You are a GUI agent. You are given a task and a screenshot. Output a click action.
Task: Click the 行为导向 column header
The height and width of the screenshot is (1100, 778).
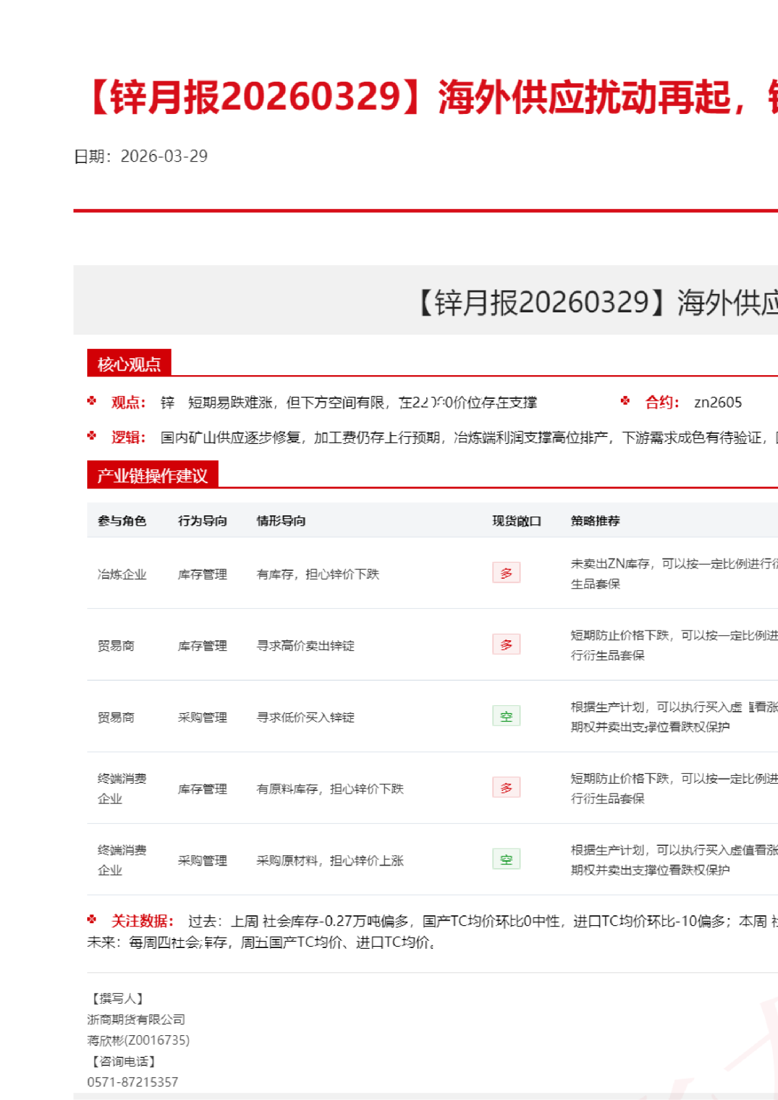[202, 521]
